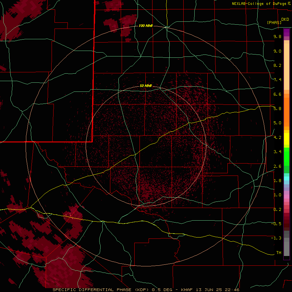Click the 9.8 scale value
This screenshot has height=292, width=292.
tap(277, 36)
